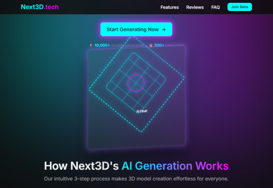Open the Features section from navigation
This screenshot has width=273, height=188.
pos(170,7)
